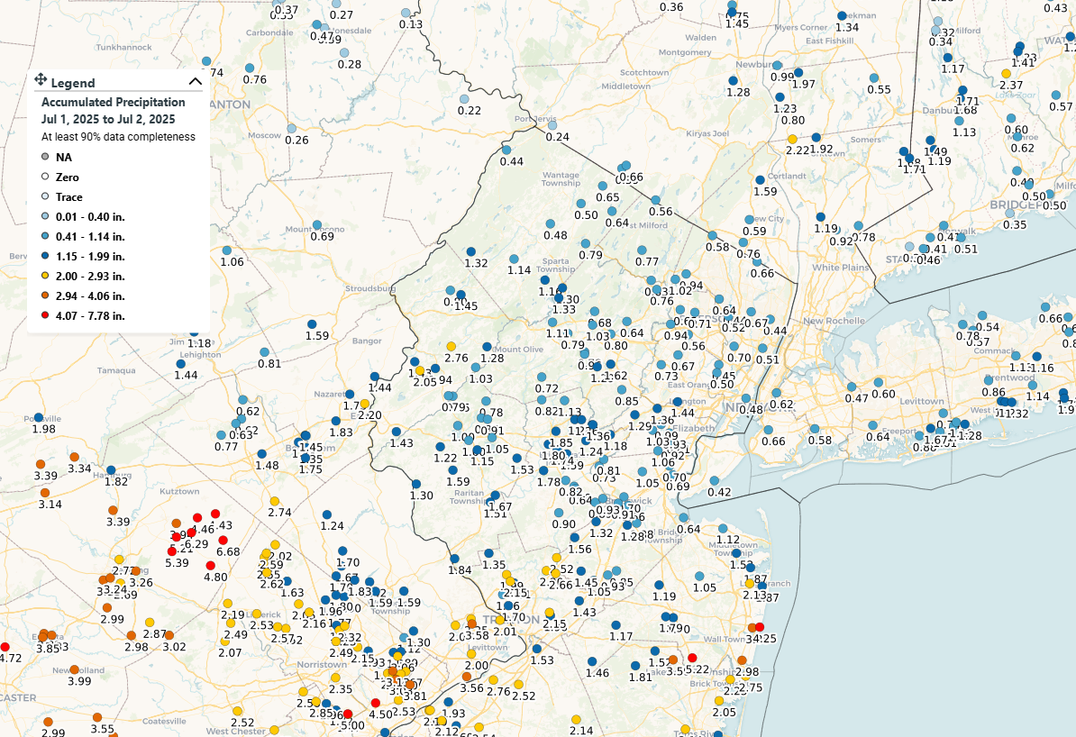This screenshot has width=1076, height=737.
Task: Click the 'Legend' panel title
Action: pyautogui.click(x=73, y=83)
